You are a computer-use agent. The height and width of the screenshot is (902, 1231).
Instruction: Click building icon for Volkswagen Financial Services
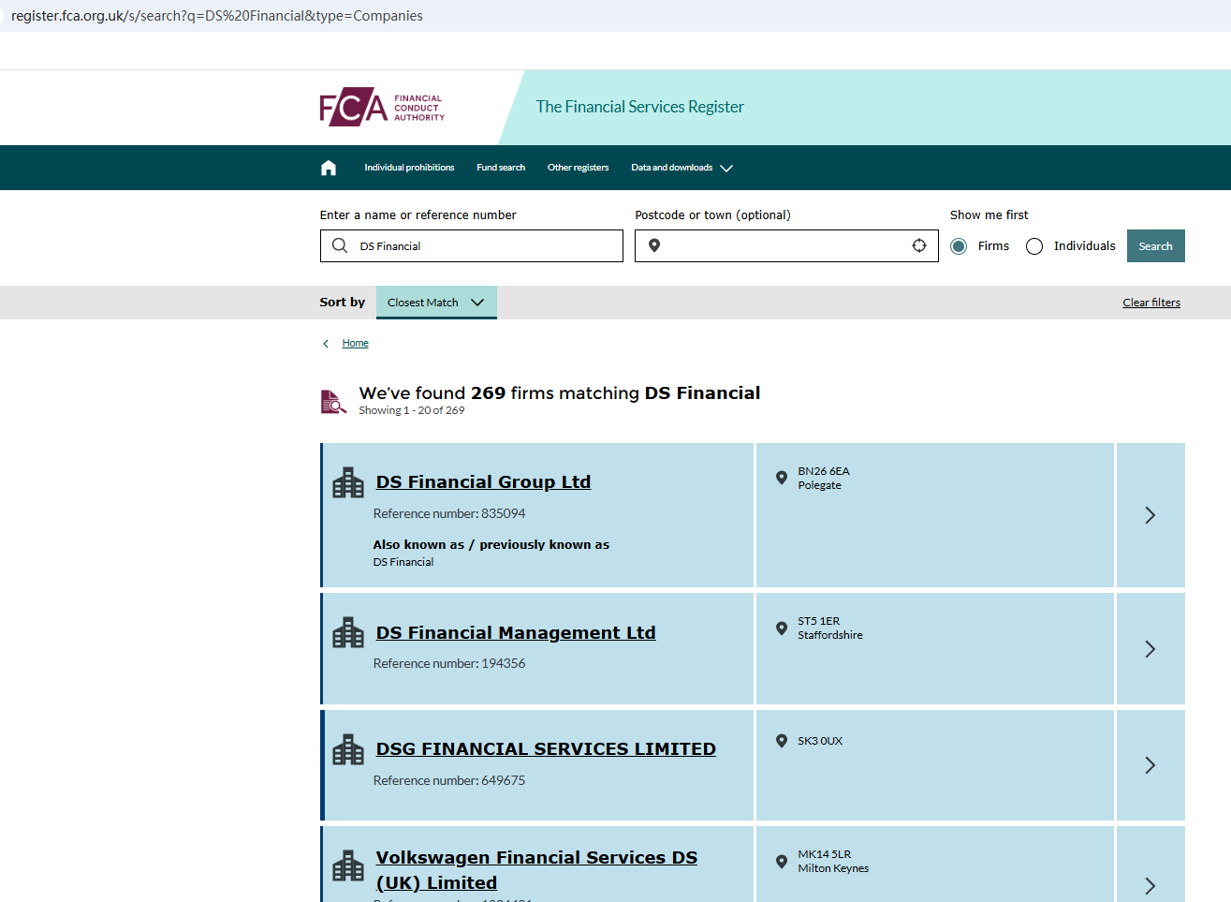pos(348,865)
